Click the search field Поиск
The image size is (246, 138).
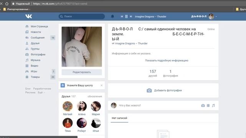point(82,16)
